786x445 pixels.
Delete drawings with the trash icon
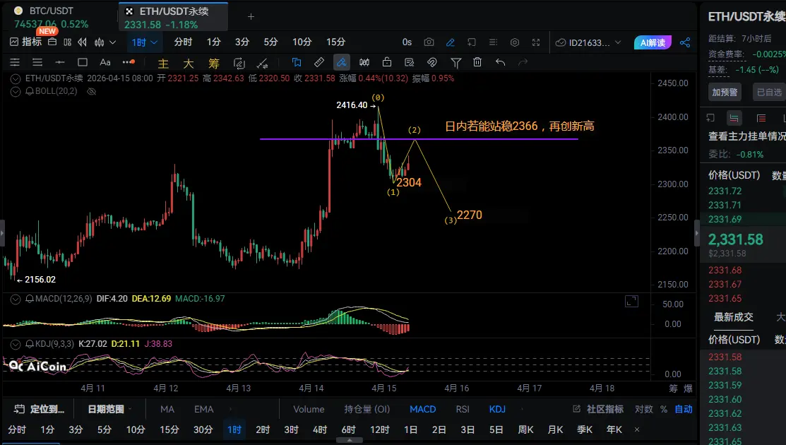477,62
